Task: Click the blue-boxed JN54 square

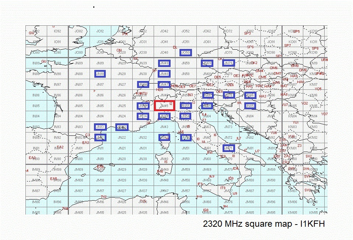Action: (186, 116)
